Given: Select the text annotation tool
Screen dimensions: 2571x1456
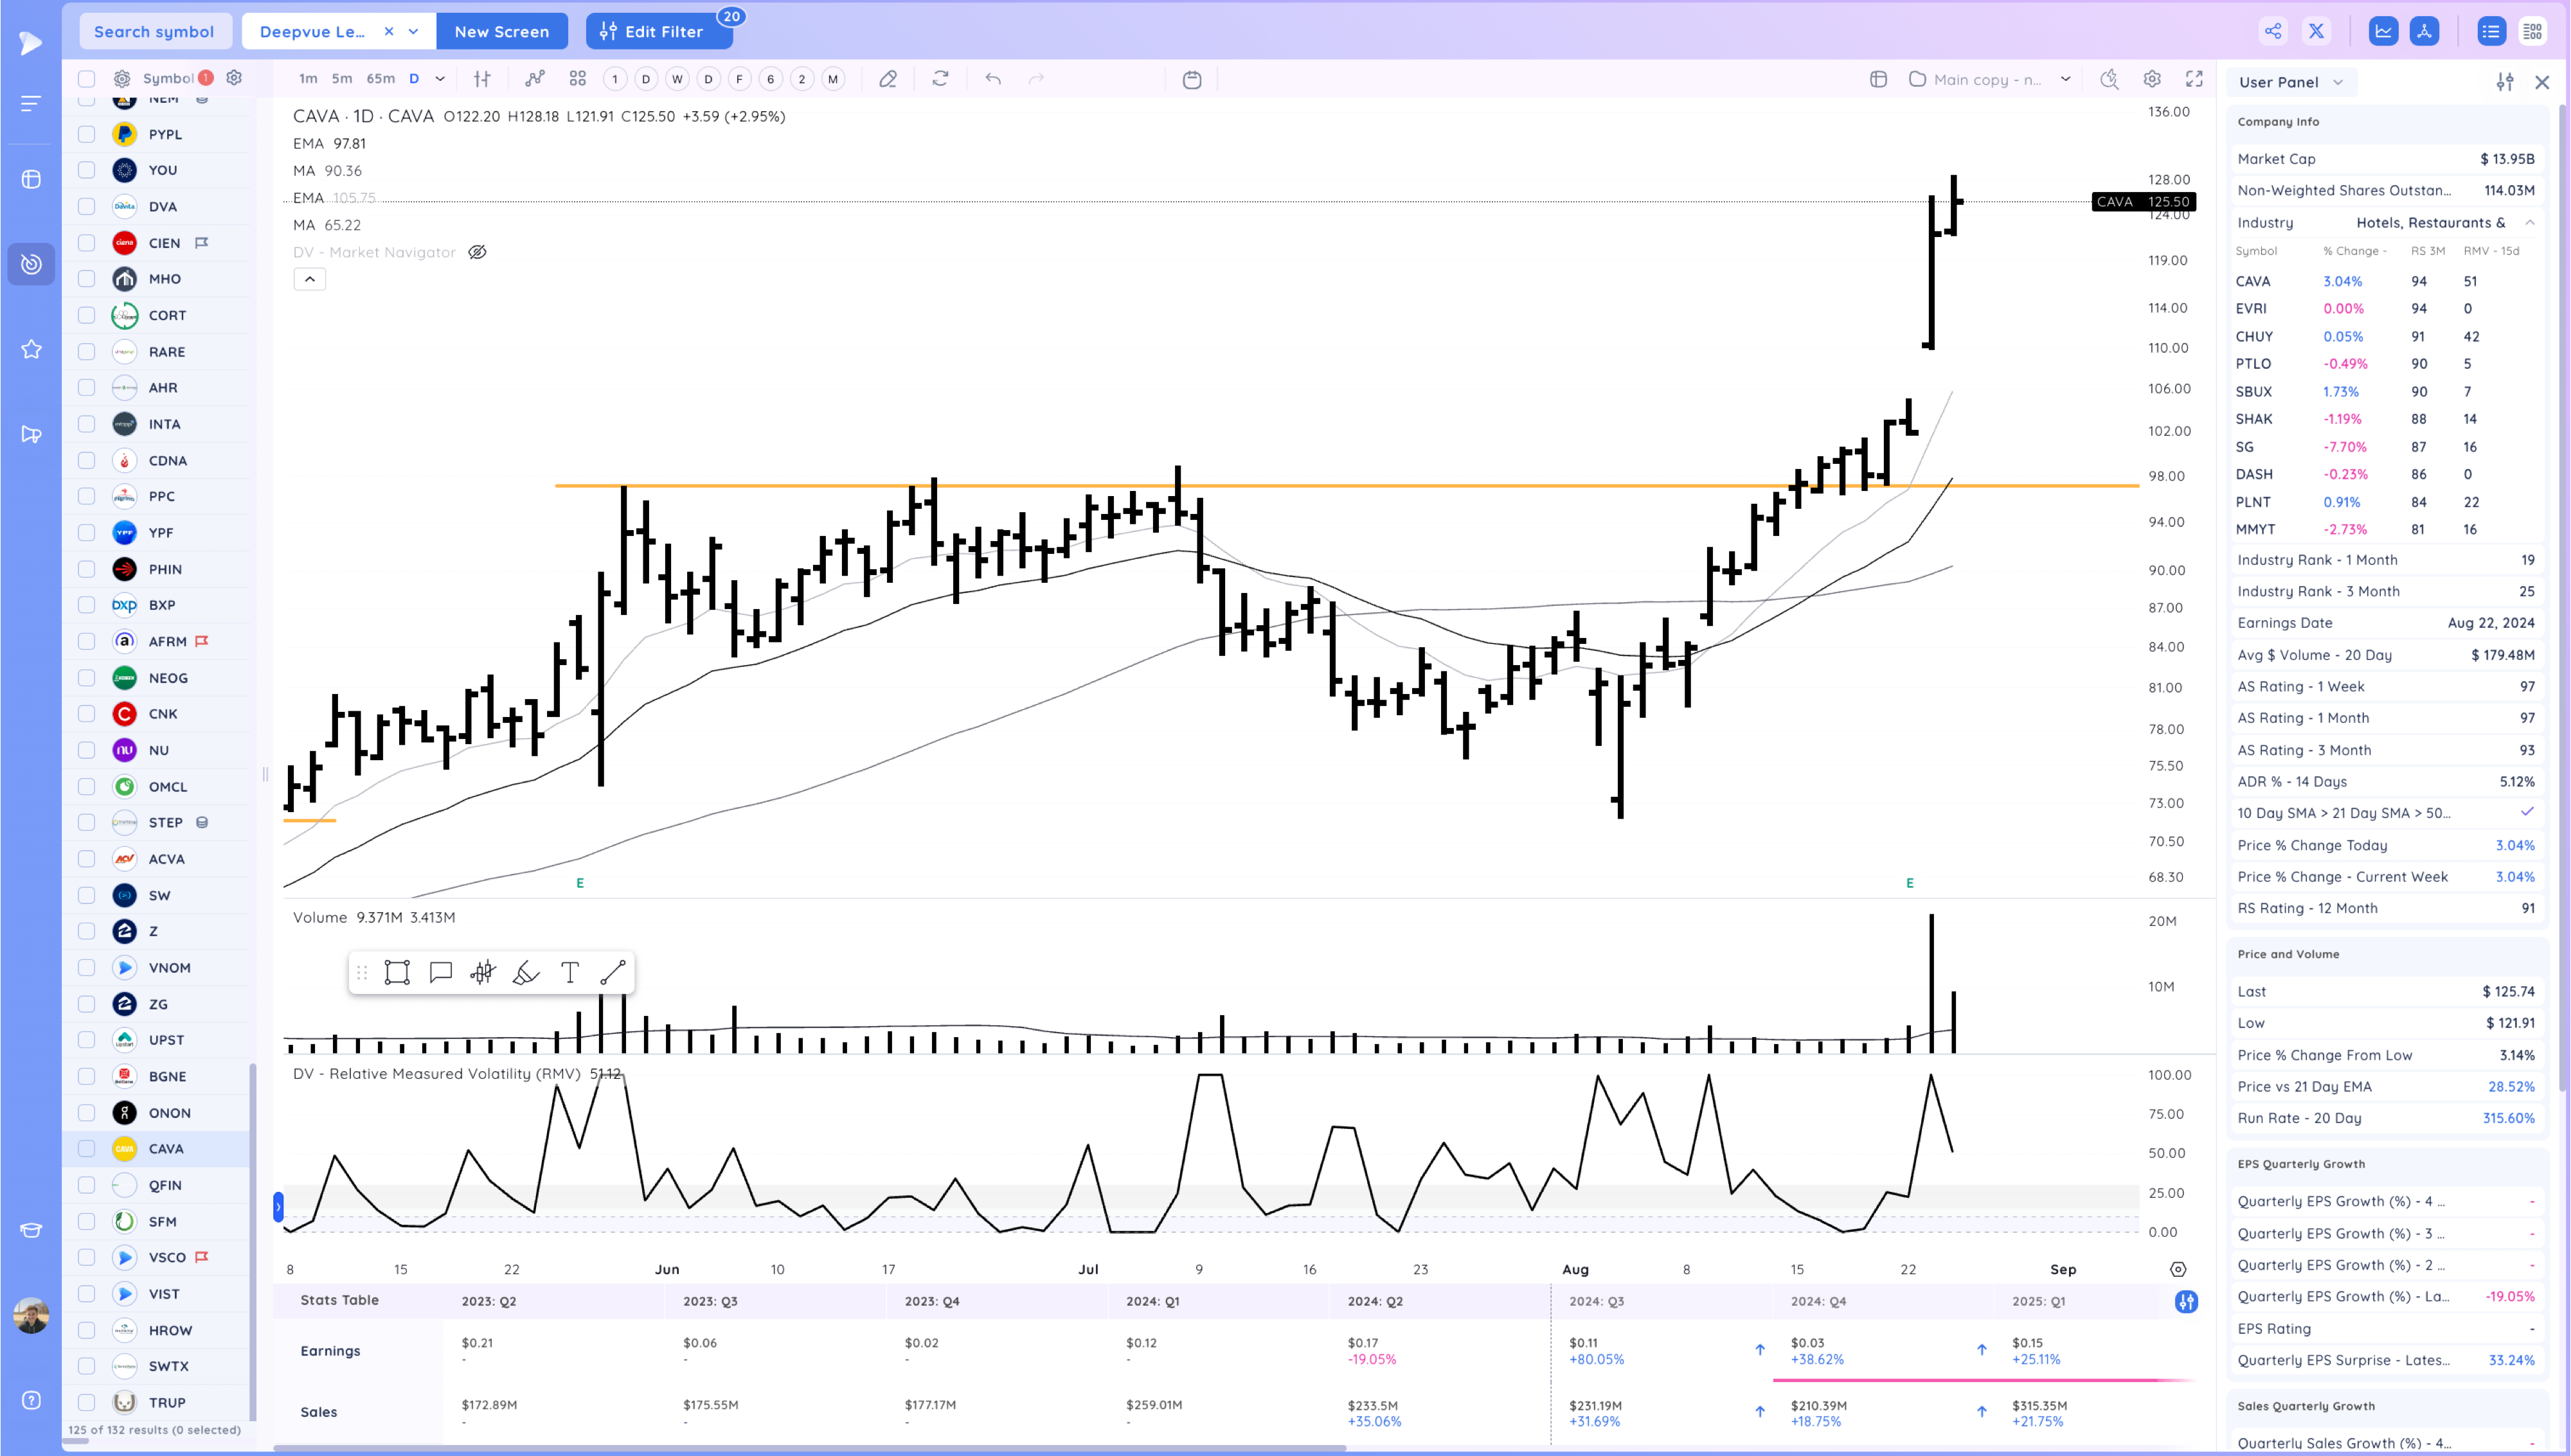Looking at the screenshot, I should coord(570,973).
